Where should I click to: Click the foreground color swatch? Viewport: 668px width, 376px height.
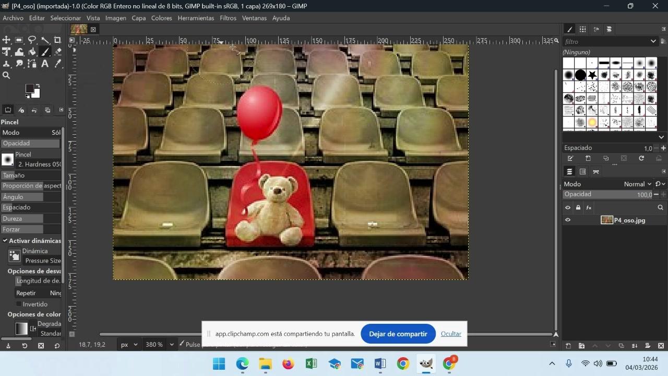(x=30, y=89)
